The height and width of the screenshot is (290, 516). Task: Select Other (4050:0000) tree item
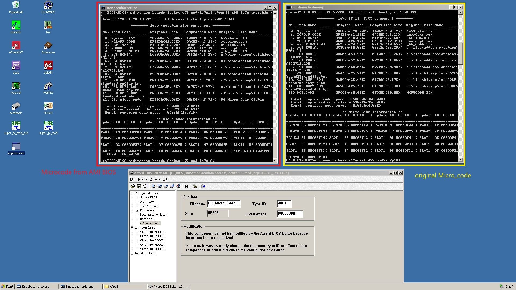tap(152, 249)
